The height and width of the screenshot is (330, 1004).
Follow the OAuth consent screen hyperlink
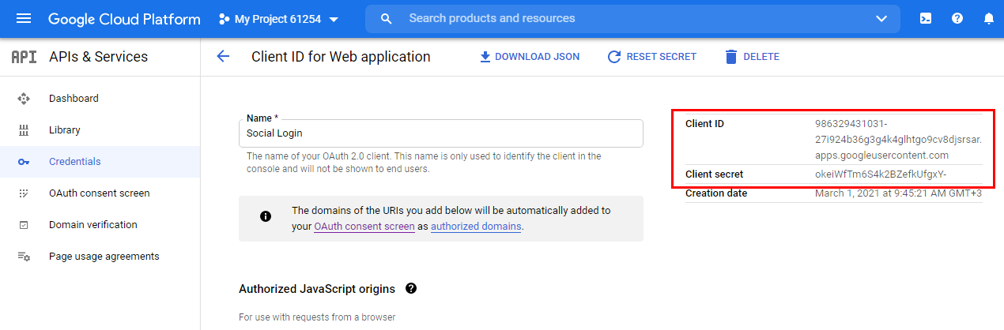coord(364,227)
